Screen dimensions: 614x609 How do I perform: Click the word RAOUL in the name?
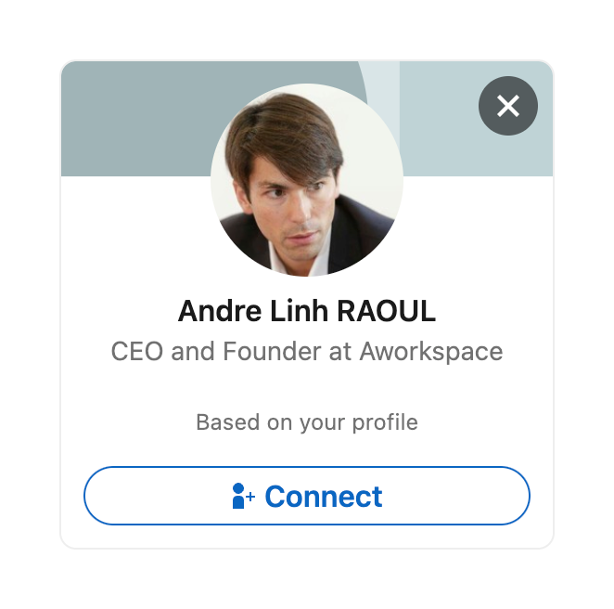click(386, 311)
